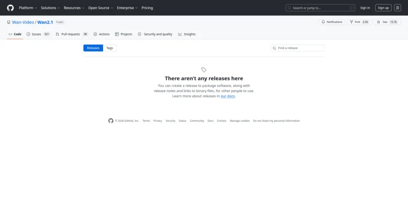Open the footer Privacy link
Viewport: 408px width, 200px height.
(158, 121)
